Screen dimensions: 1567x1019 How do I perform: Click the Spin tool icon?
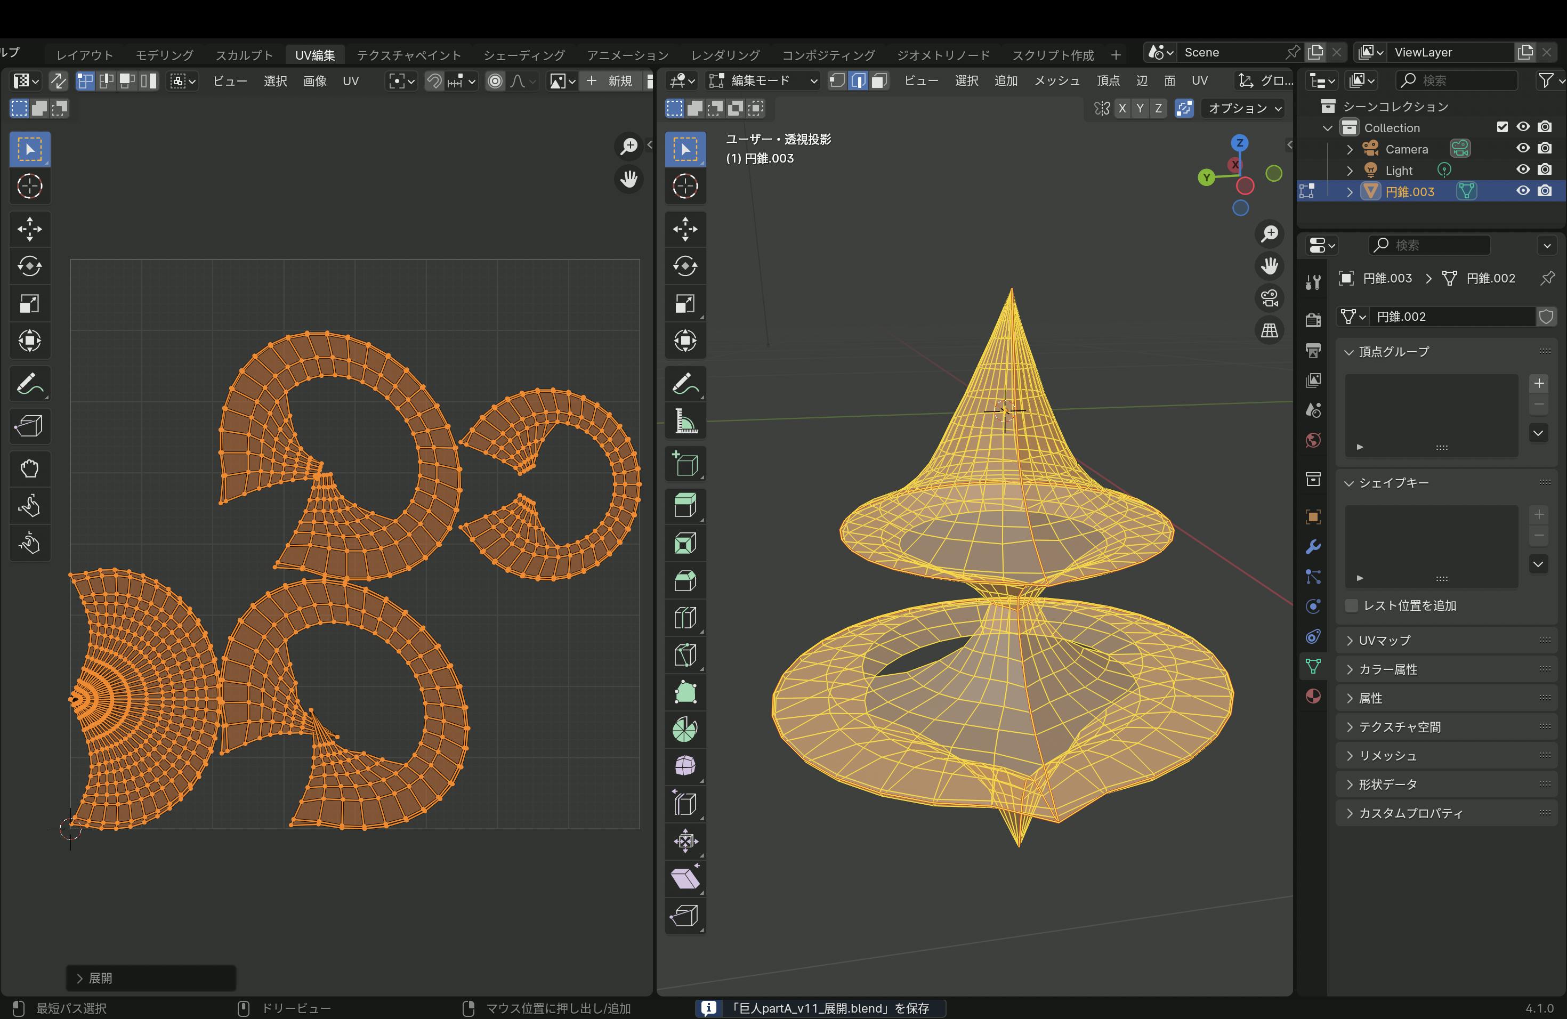(x=685, y=730)
